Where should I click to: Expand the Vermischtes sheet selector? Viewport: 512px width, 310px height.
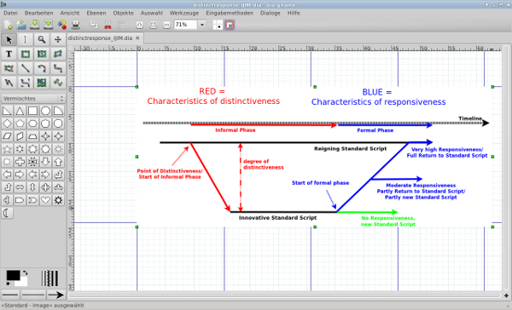pos(33,98)
